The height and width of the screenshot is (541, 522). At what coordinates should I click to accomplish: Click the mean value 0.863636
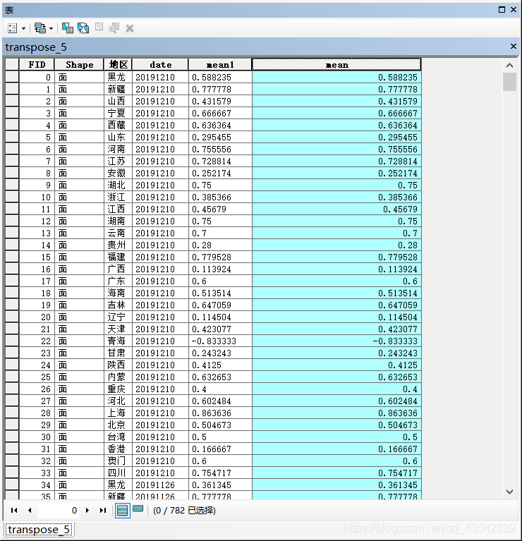[336, 413]
